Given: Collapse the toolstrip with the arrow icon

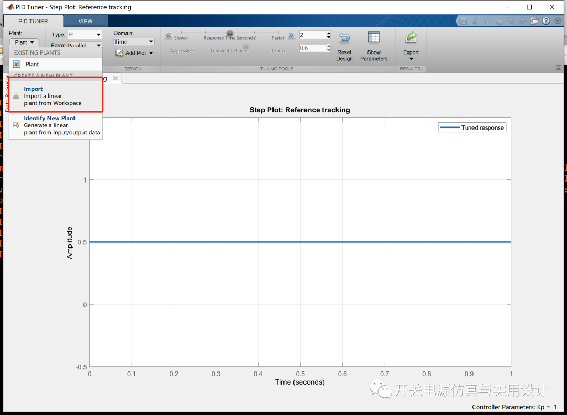Looking at the screenshot, I should click(558, 68).
